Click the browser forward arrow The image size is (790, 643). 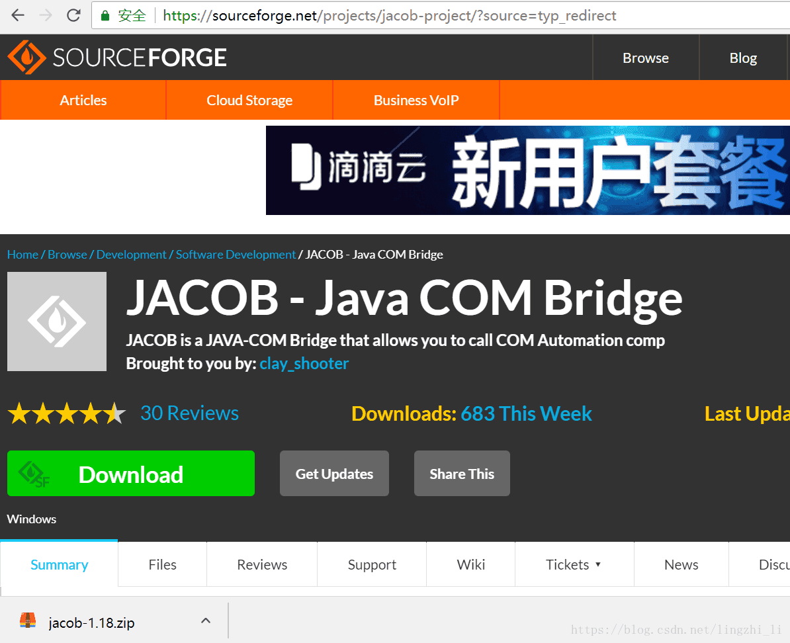[x=46, y=15]
